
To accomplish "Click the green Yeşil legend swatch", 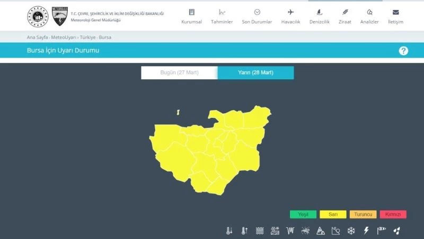I will point(303,215).
